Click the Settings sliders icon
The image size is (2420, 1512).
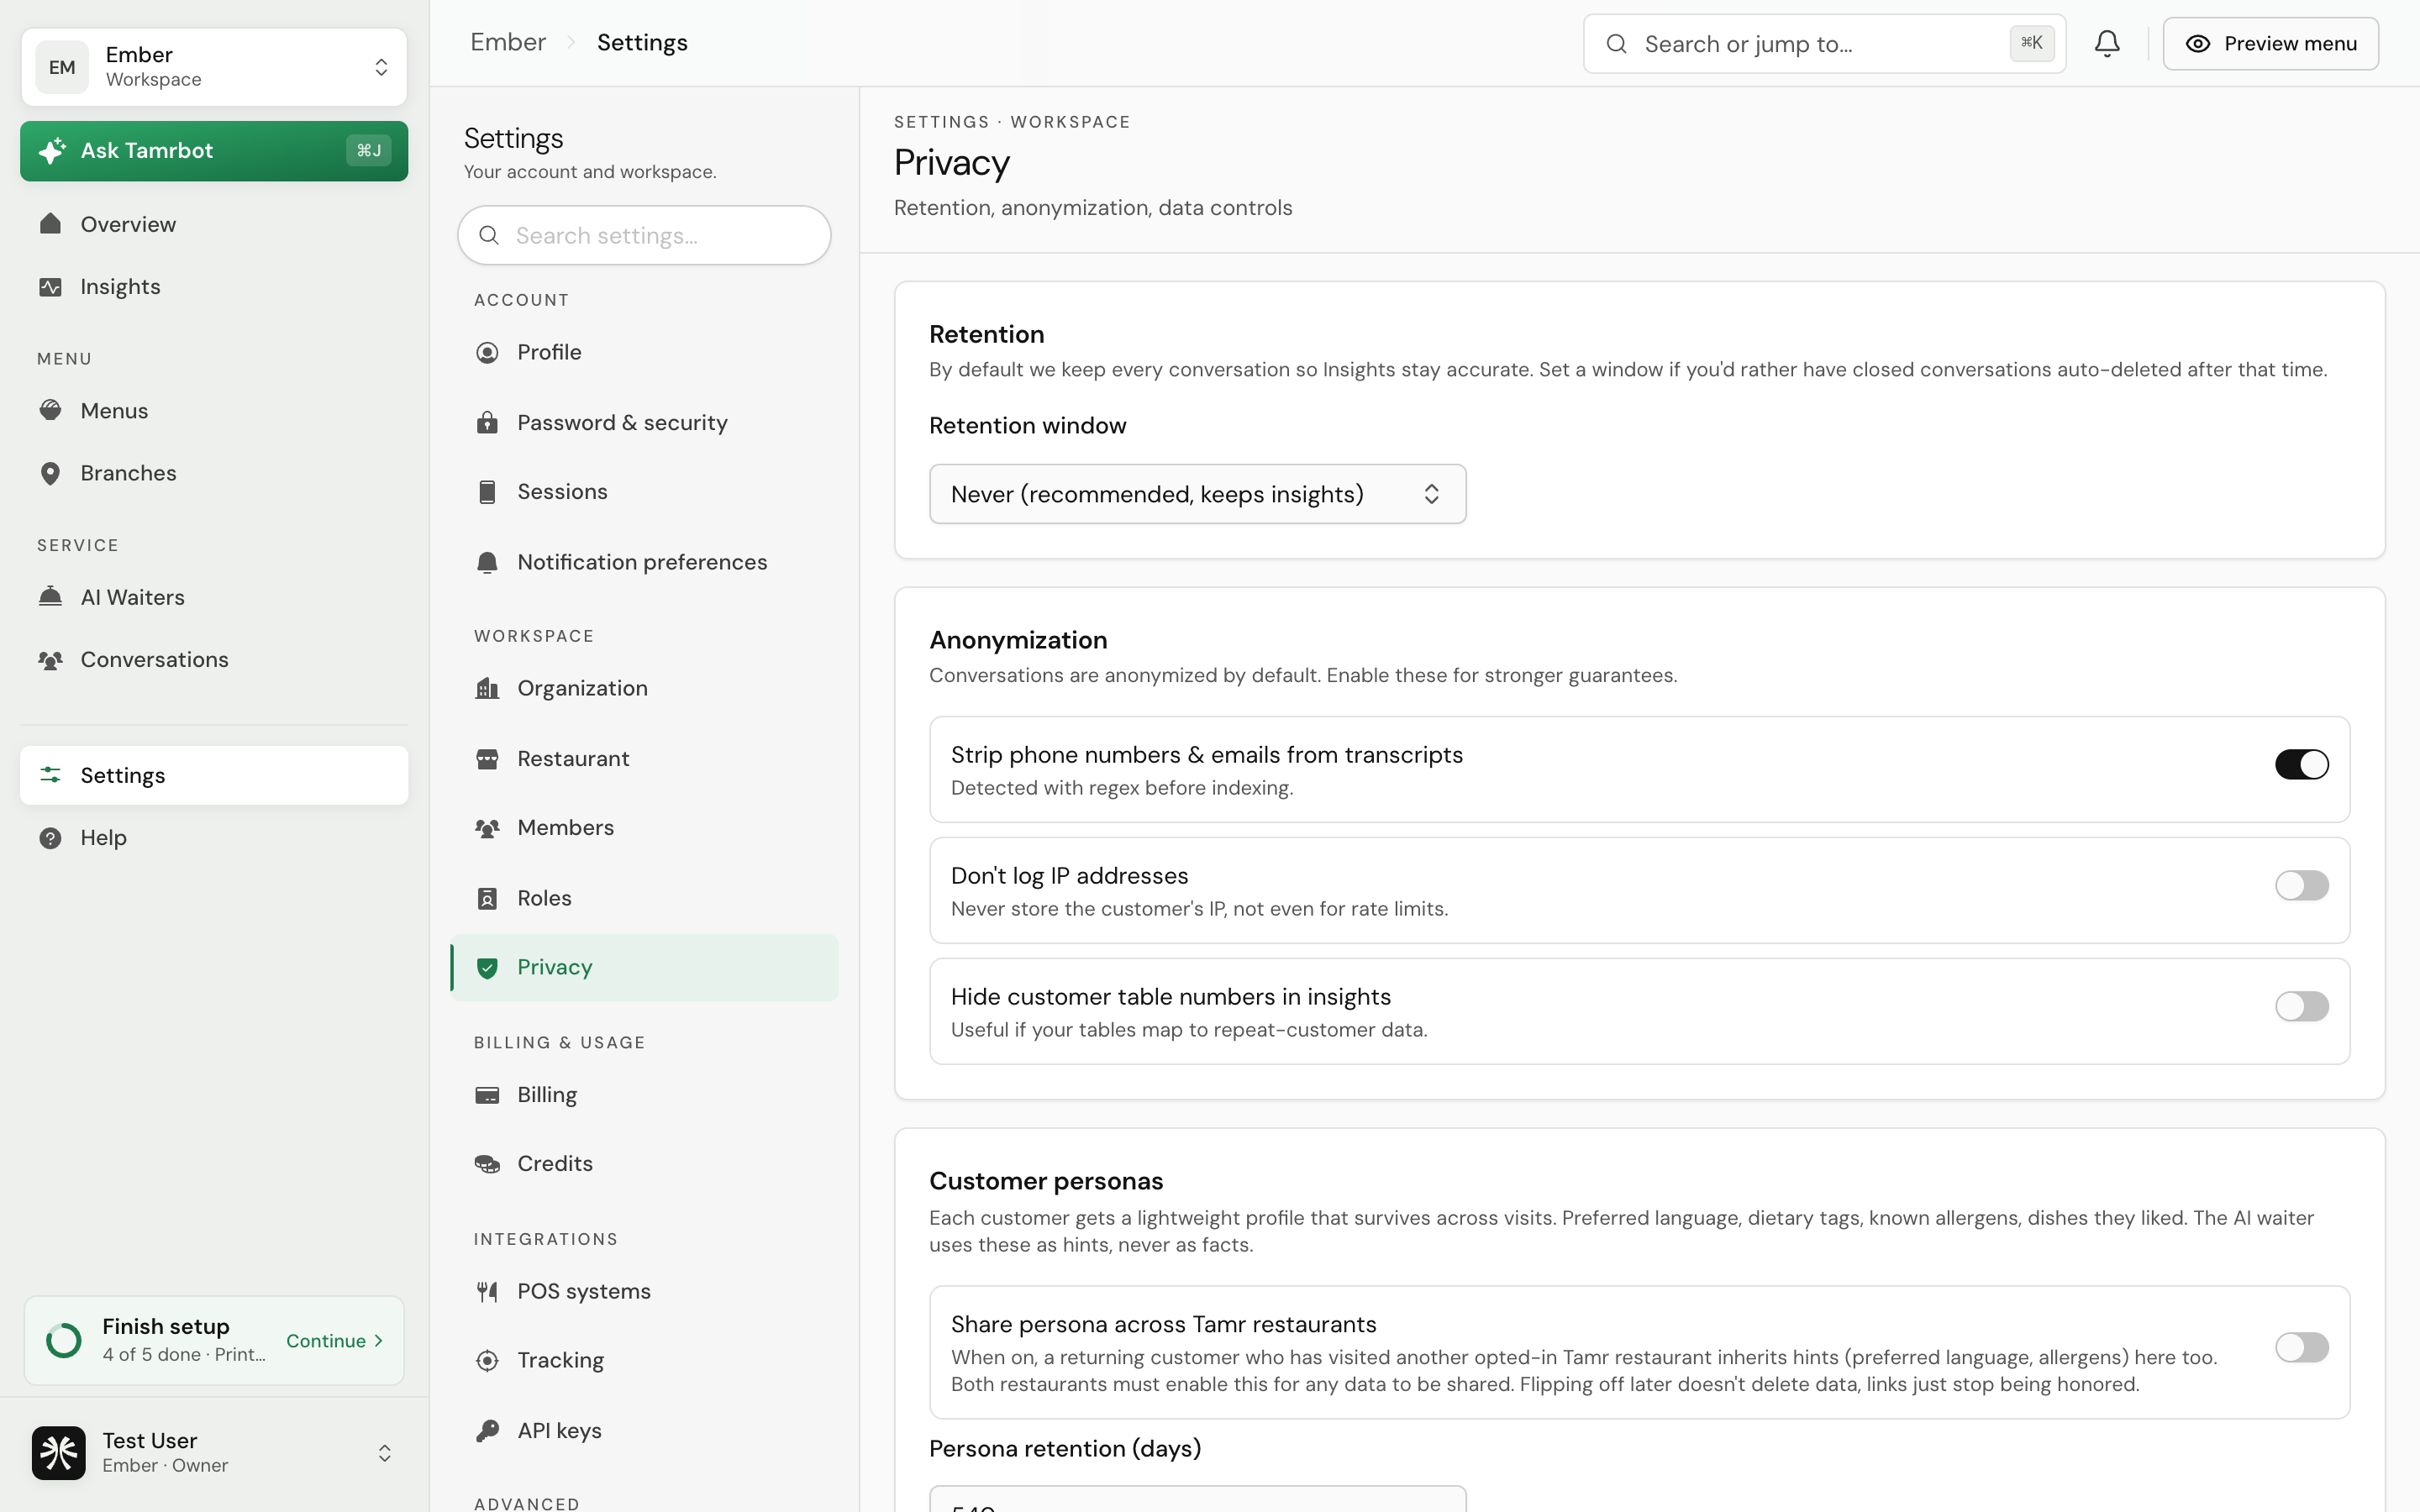coord(50,775)
